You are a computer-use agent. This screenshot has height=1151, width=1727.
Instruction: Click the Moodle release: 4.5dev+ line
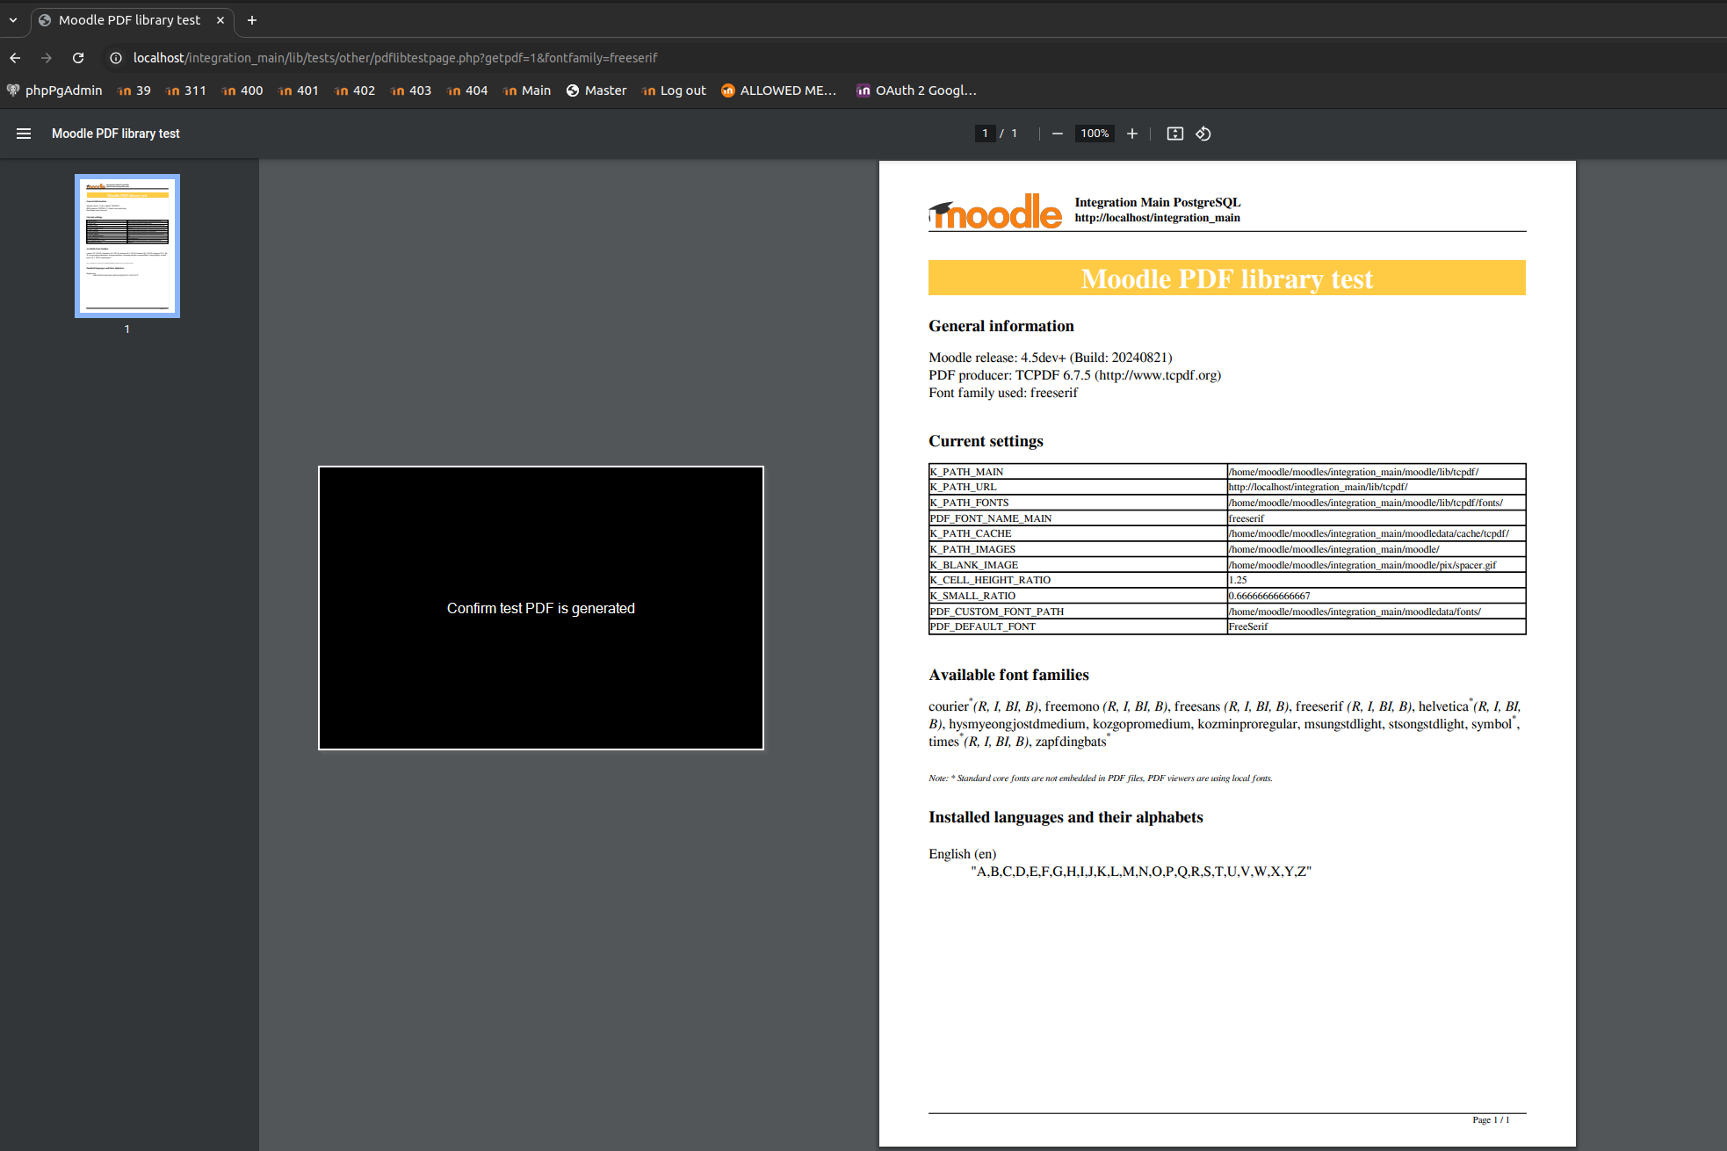pos(1050,358)
